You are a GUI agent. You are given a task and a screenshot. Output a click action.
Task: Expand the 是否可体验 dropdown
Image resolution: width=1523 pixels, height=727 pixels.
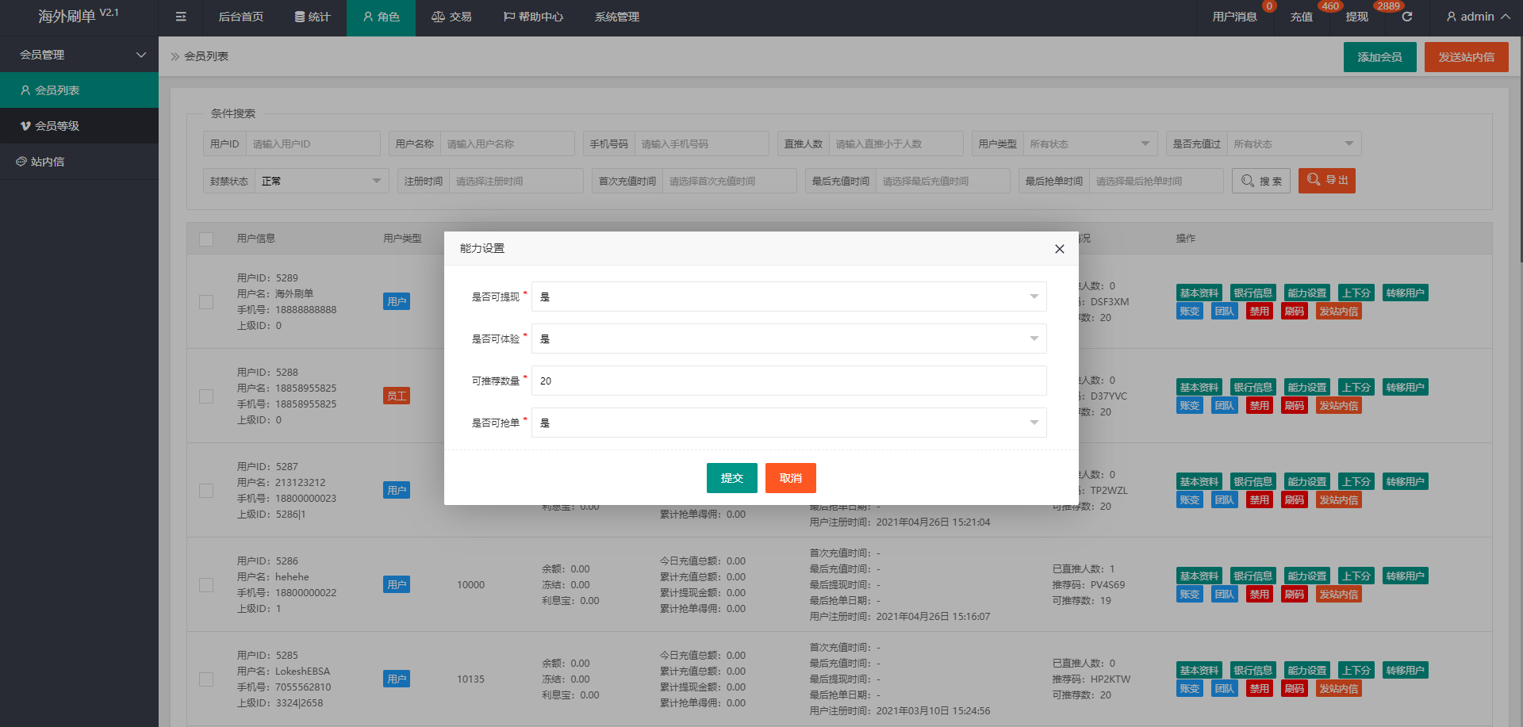point(788,339)
